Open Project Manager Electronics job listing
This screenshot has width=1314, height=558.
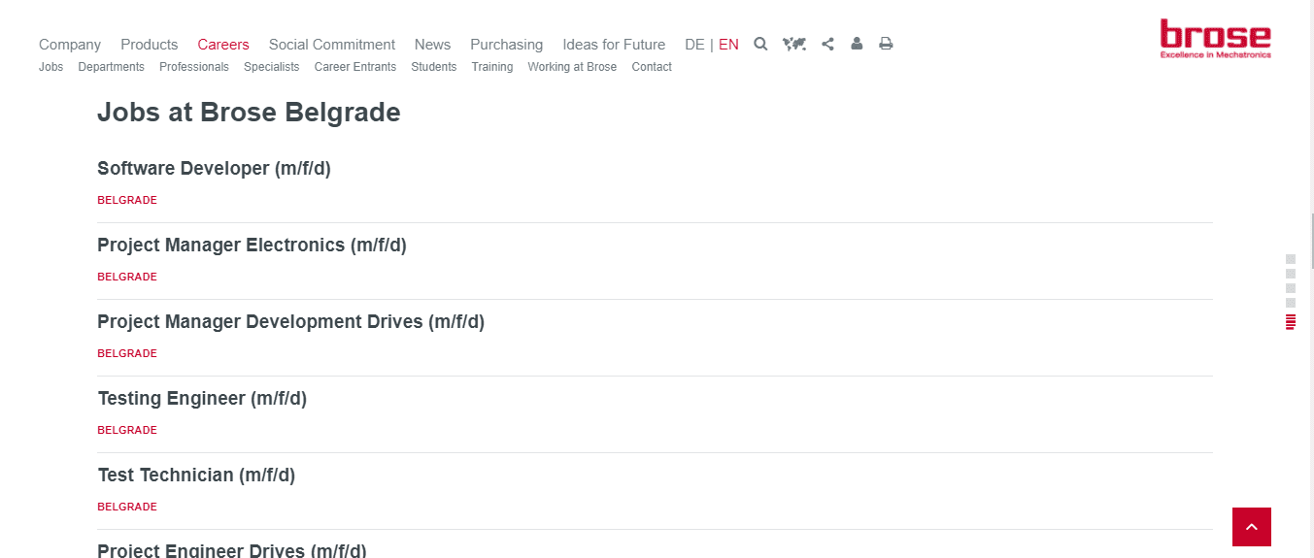(252, 245)
